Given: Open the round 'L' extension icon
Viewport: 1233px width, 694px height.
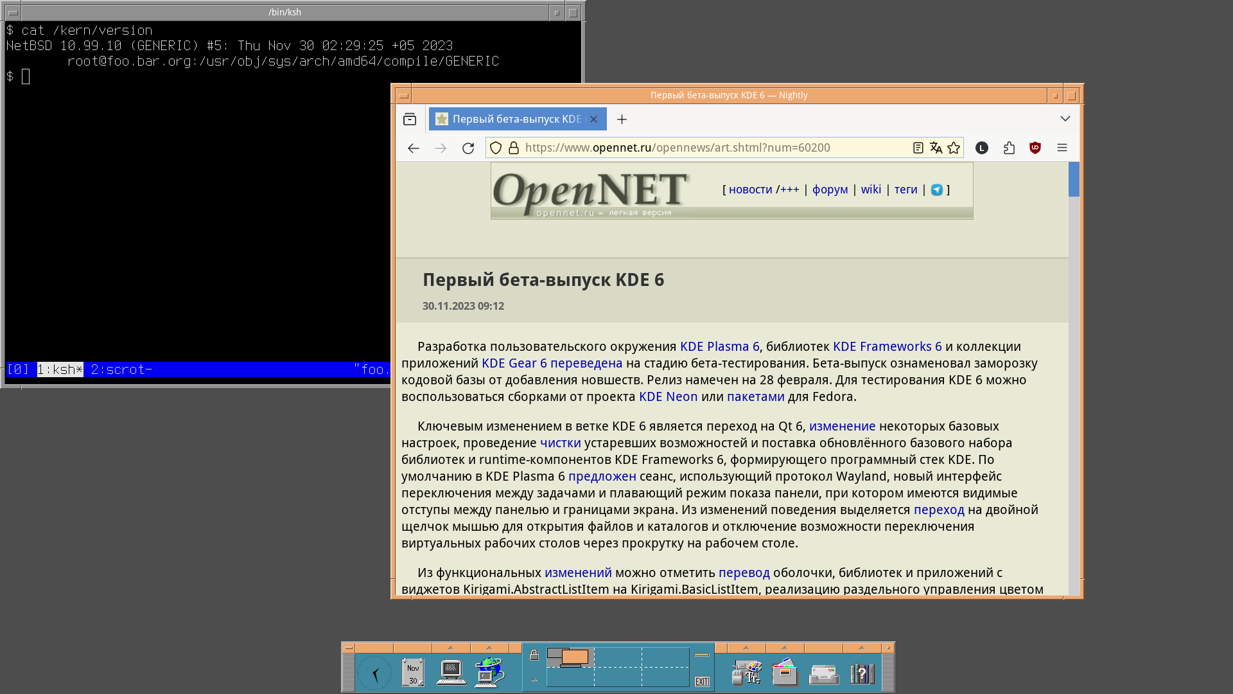Looking at the screenshot, I should pos(982,148).
